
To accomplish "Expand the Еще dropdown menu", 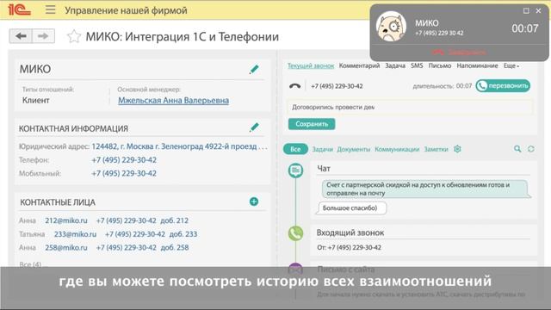I will tap(511, 65).
